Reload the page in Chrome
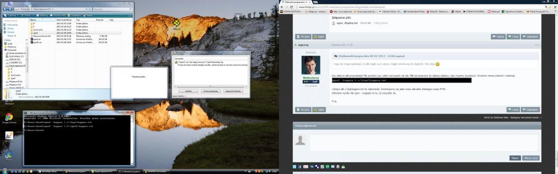 coord(292,7)
